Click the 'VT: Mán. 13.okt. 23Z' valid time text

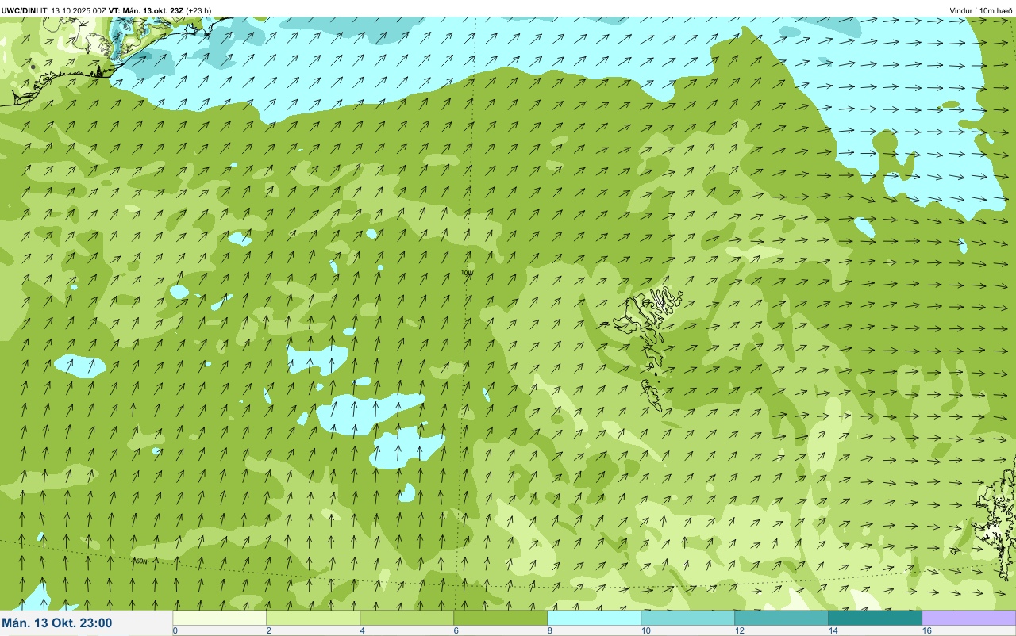[x=147, y=10]
